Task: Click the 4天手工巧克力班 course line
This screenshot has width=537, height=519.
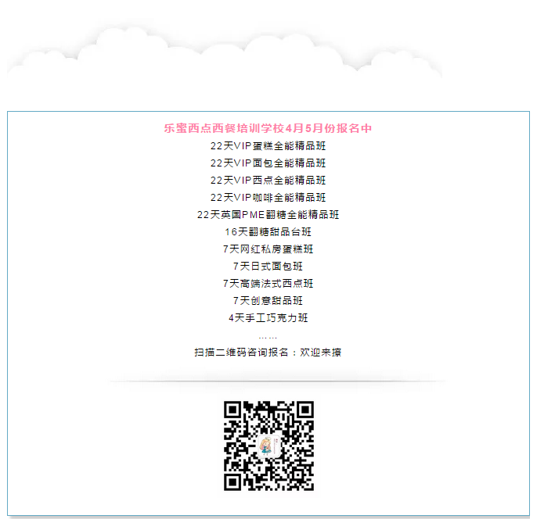Action: [x=268, y=317]
